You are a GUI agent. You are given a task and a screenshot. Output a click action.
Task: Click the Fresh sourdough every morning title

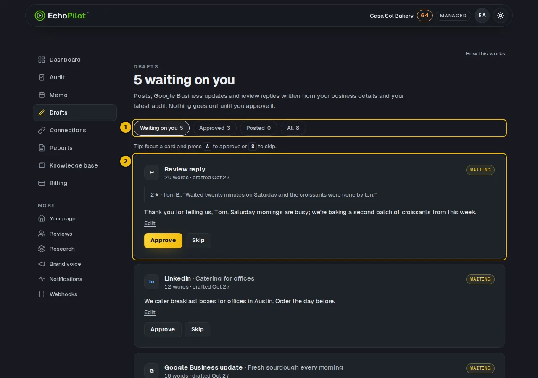click(x=295, y=367)
